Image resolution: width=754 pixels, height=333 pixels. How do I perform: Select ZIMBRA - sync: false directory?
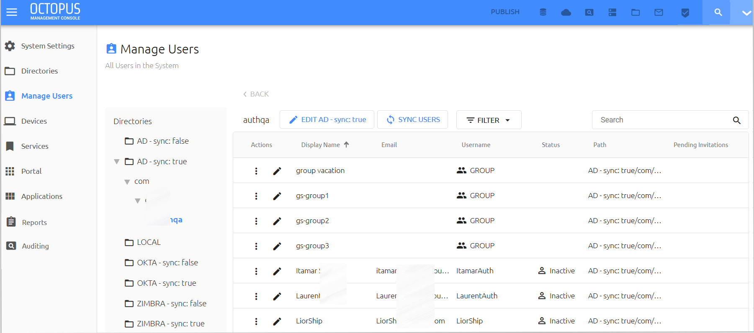pyautogui.click(x=165, y=304)
